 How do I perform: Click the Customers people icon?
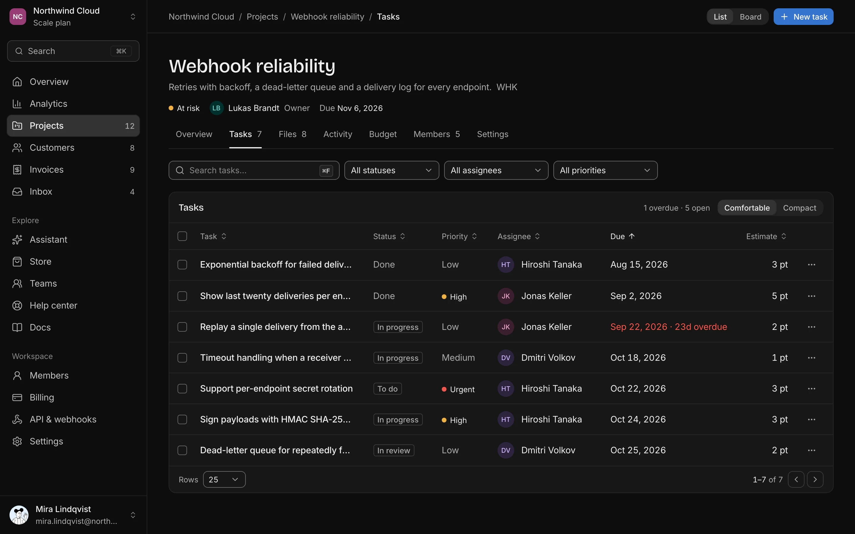coord(17,148)
